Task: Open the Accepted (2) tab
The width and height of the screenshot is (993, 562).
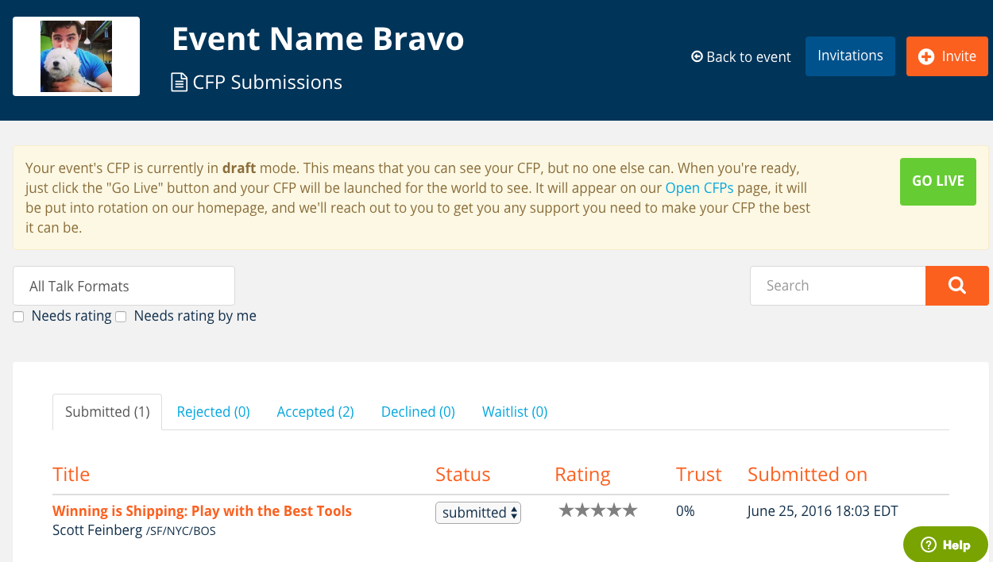Action: click(x=315, y=412)
